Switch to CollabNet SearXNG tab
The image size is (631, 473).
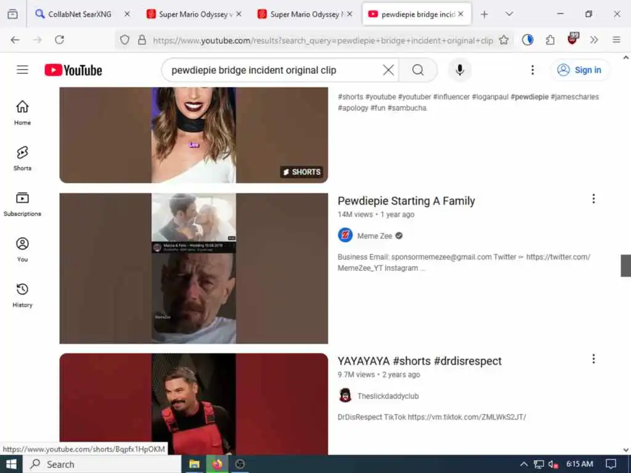coord(79,14)
